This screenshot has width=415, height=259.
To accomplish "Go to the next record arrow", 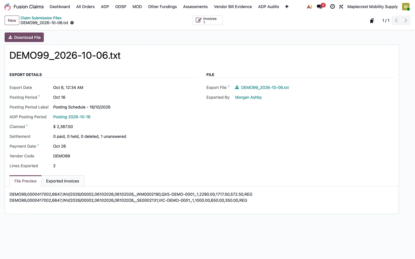I will (405, 20).
